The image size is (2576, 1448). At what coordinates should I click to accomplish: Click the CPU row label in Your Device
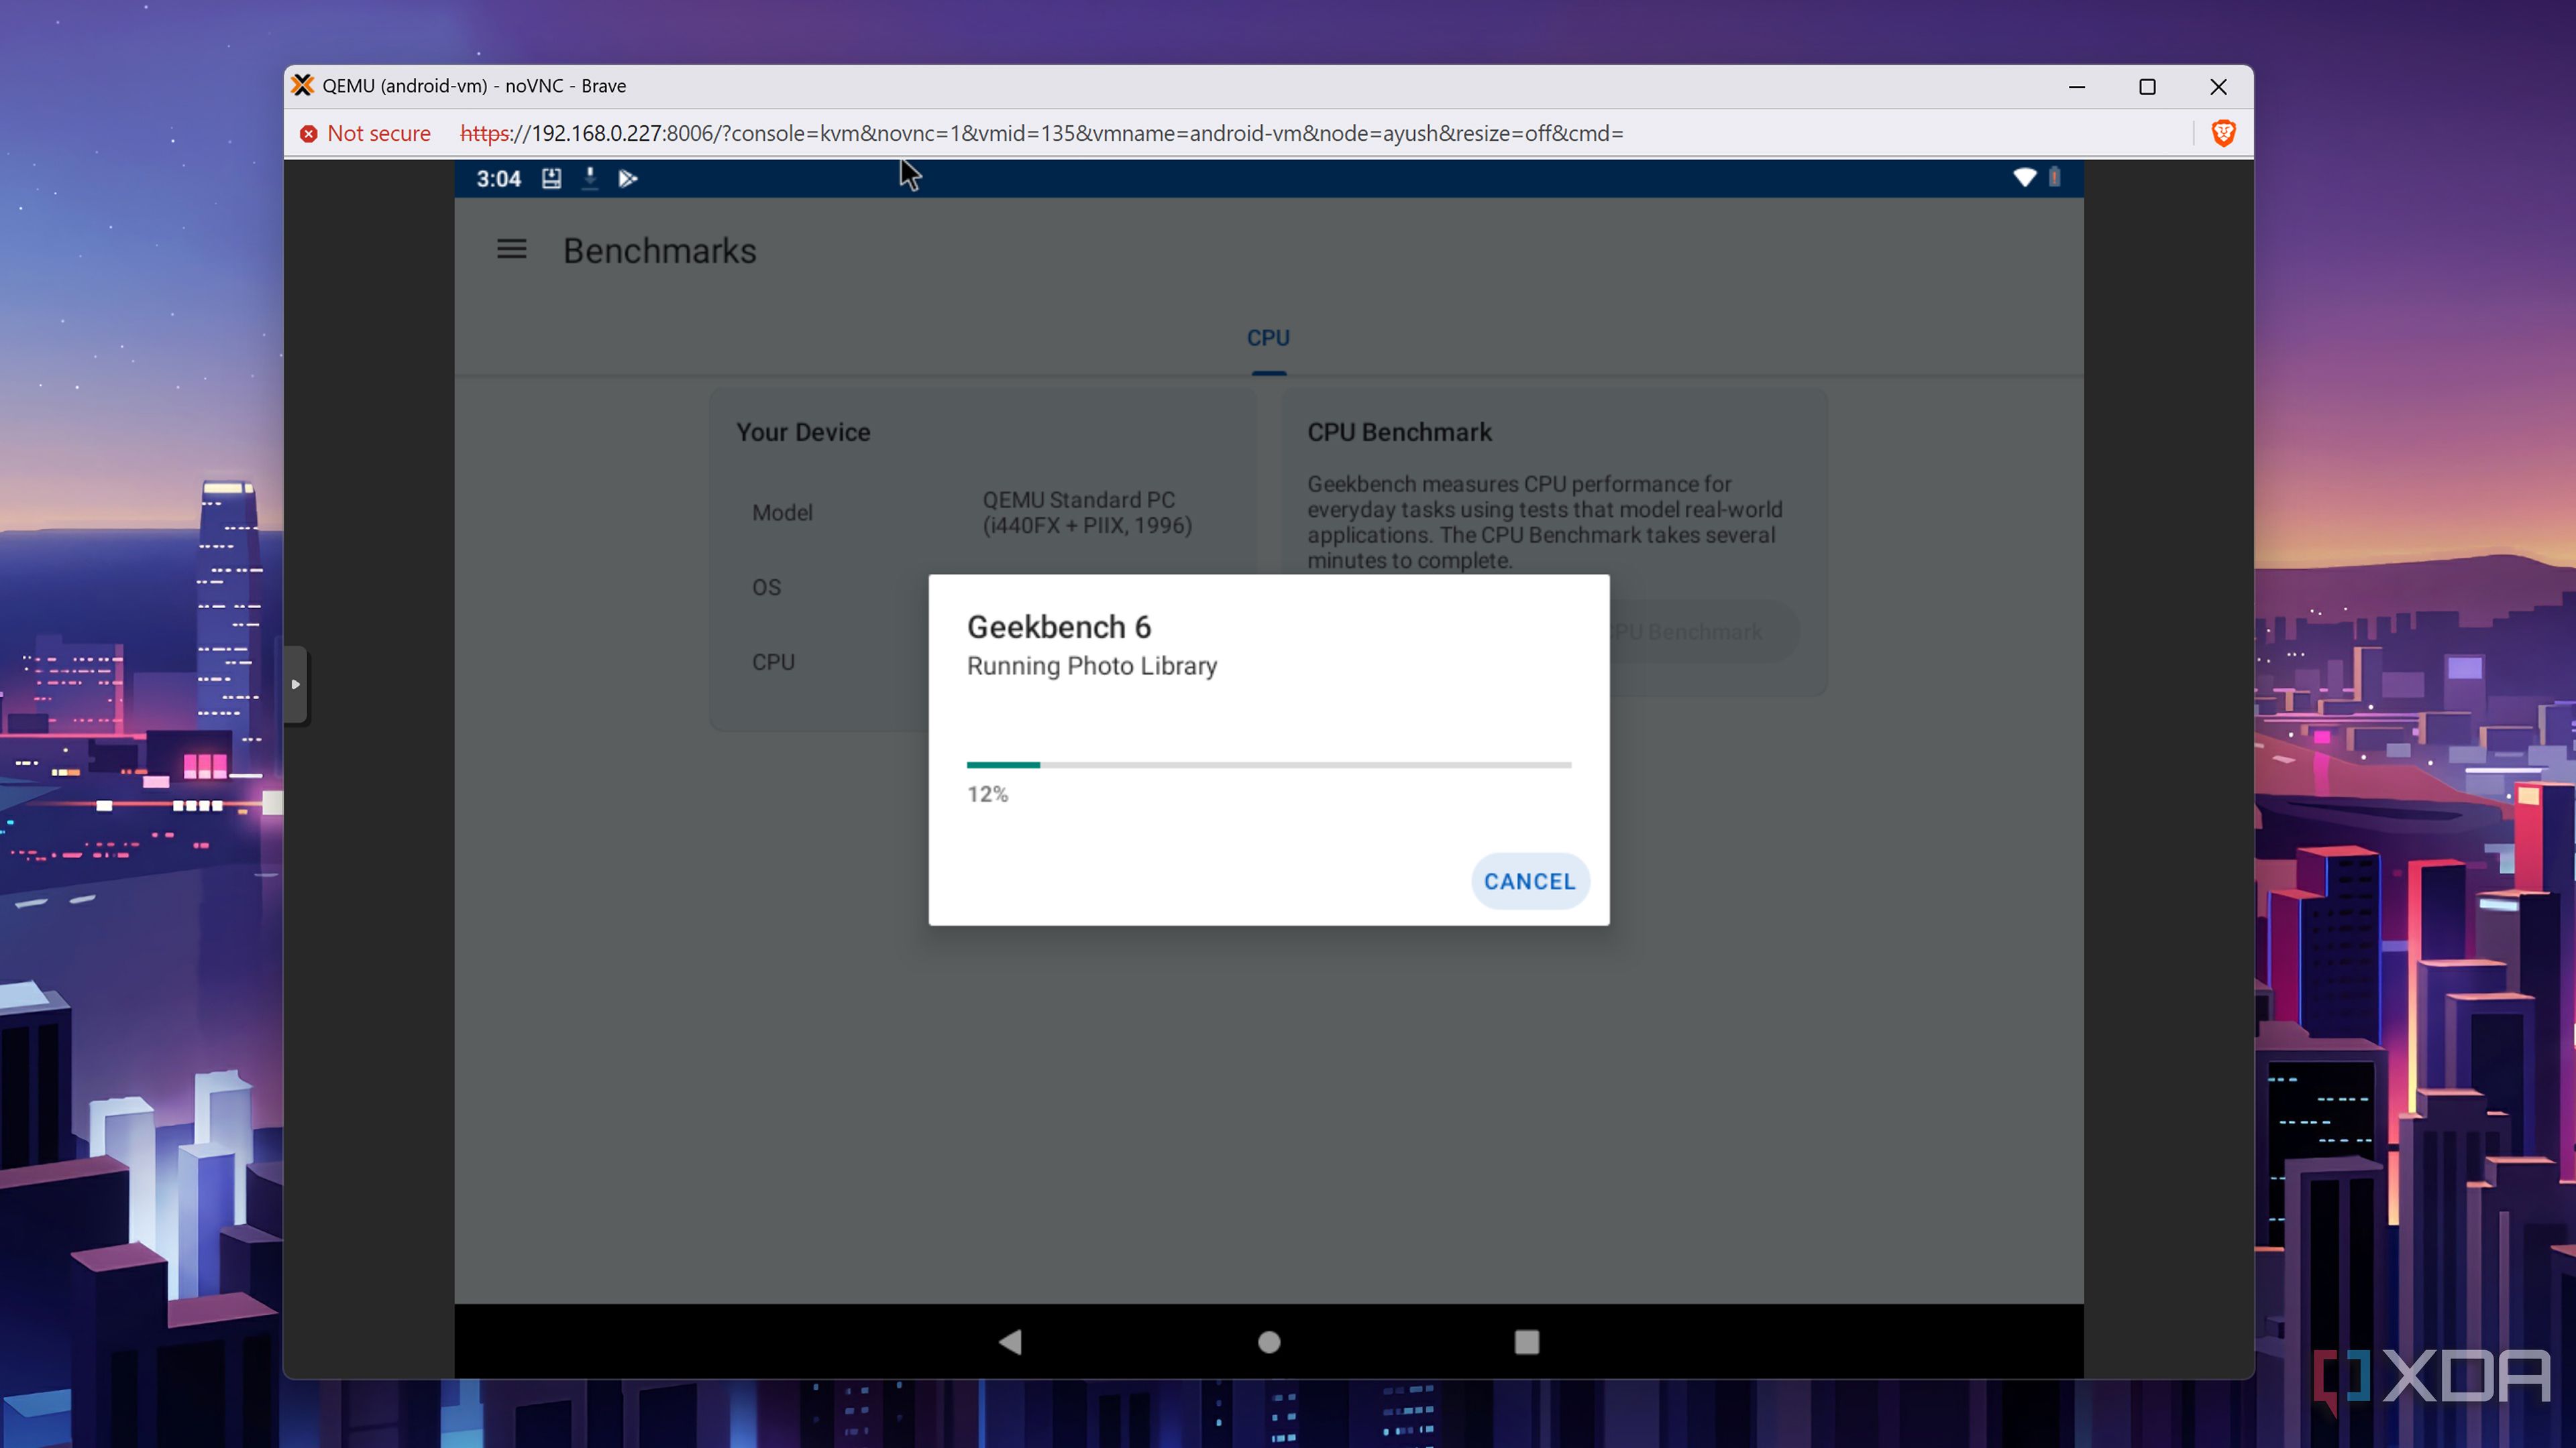coord(773,662)
